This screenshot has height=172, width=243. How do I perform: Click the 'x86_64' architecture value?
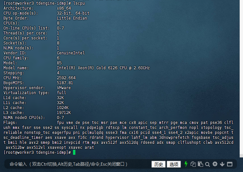[64, 8]
